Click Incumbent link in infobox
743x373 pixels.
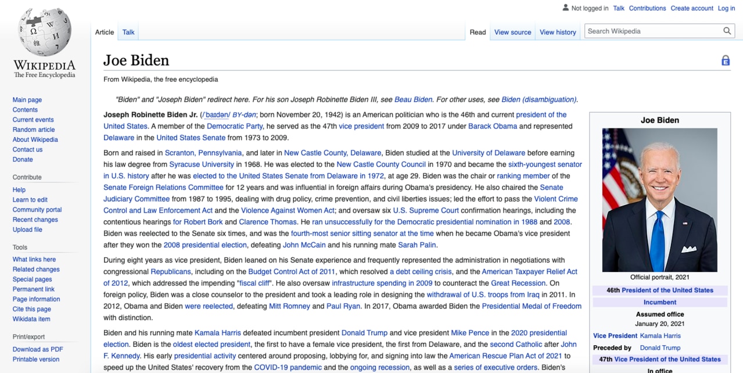pyautogui.click(x=660, y=302)
